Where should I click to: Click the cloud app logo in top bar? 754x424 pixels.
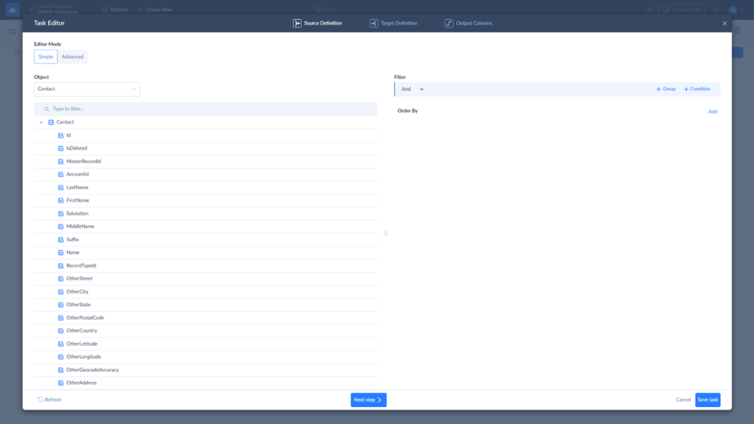[x=13, y=10]
